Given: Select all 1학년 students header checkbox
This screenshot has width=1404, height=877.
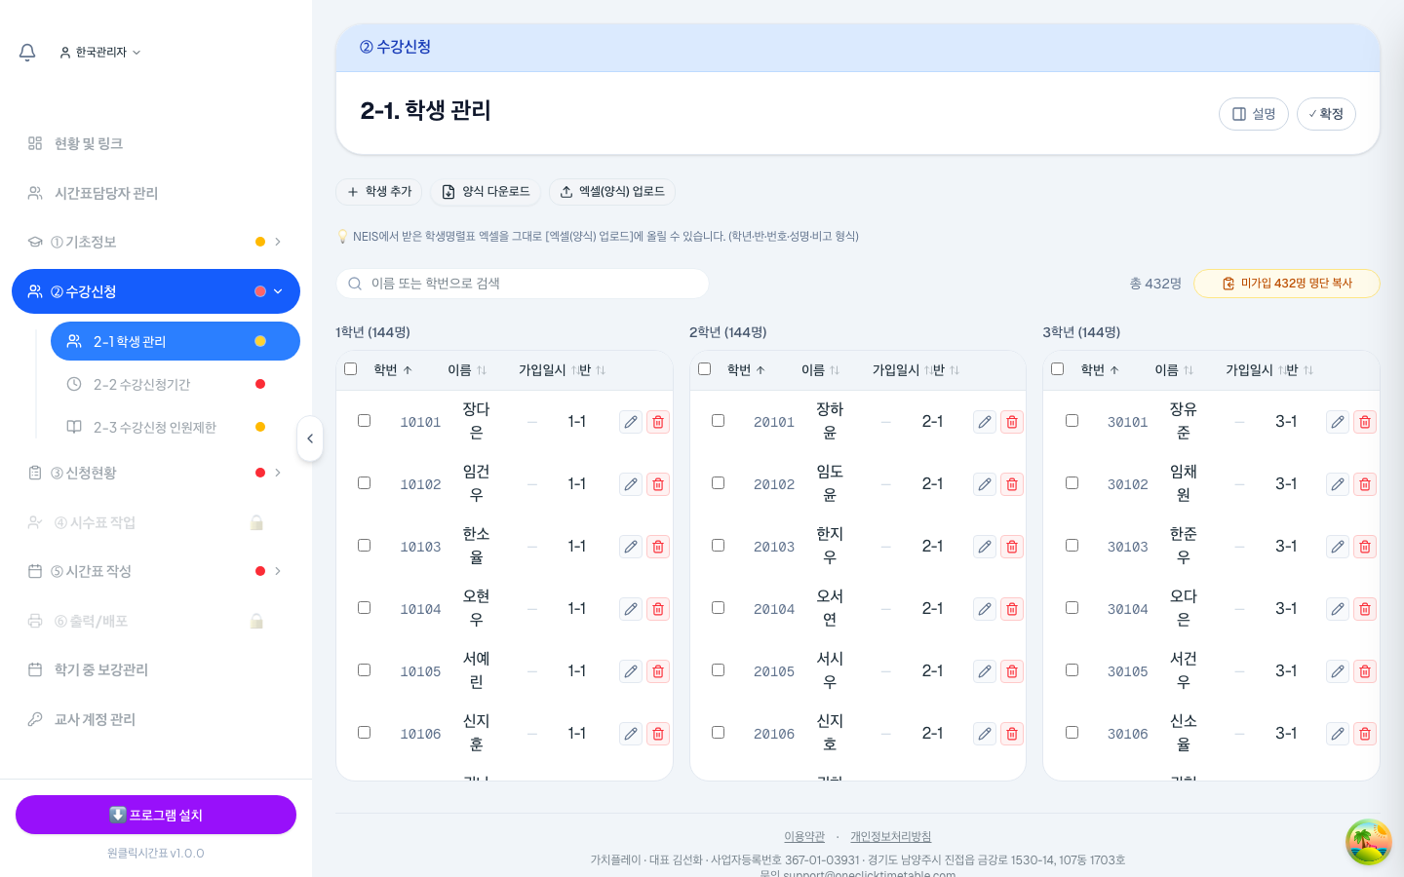Looking at the screenshot, I should click(x=351, y=369).
